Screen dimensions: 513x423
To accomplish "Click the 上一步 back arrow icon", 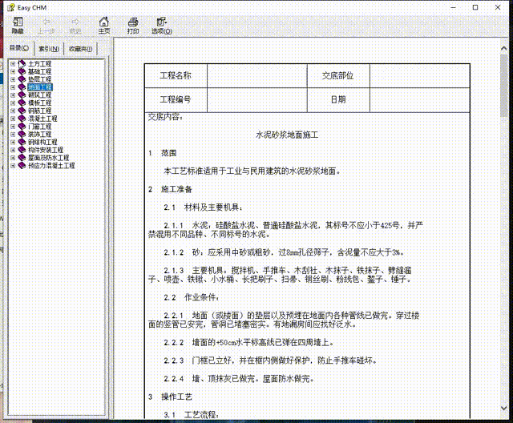I will tap(46, 22).
